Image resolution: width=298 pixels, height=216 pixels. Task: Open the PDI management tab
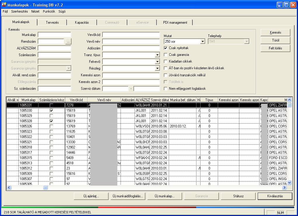coord(175,23)
